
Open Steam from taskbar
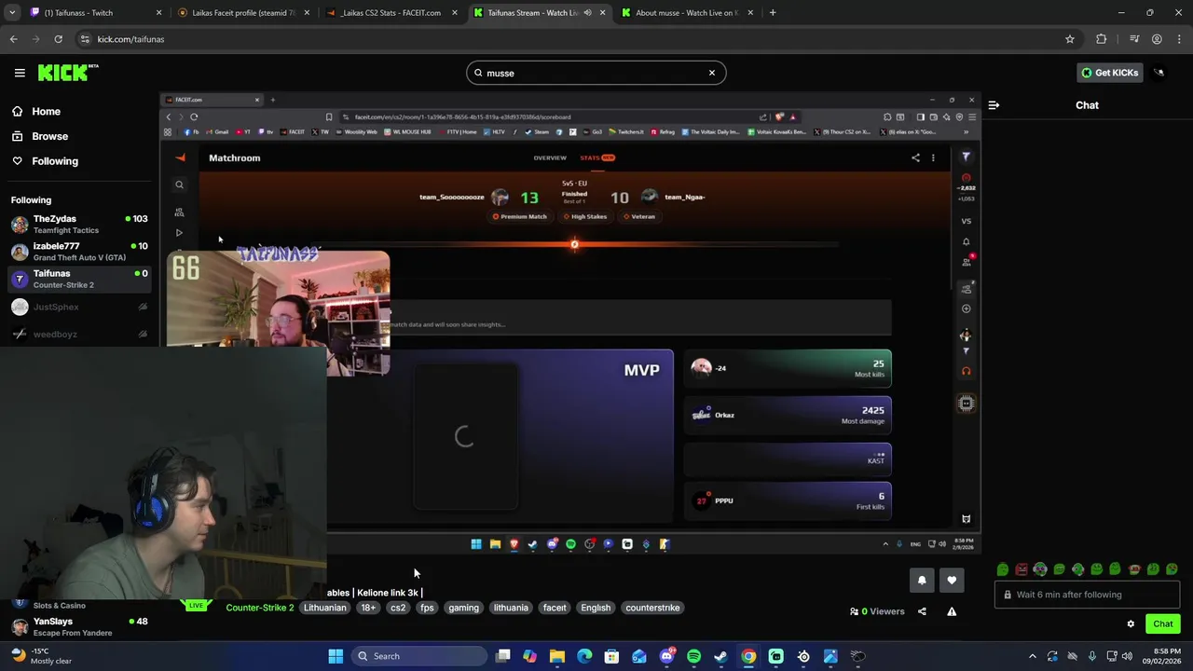720,656
